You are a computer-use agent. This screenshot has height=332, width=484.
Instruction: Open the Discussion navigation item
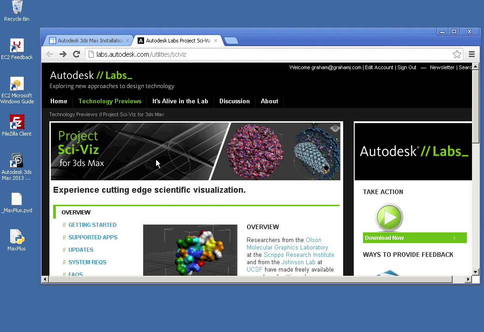(x=234, y=101)
